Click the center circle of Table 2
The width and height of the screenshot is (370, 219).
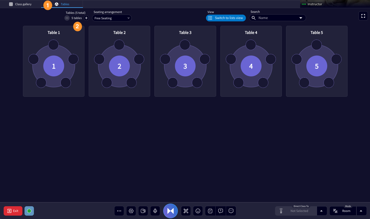point(119,66)
